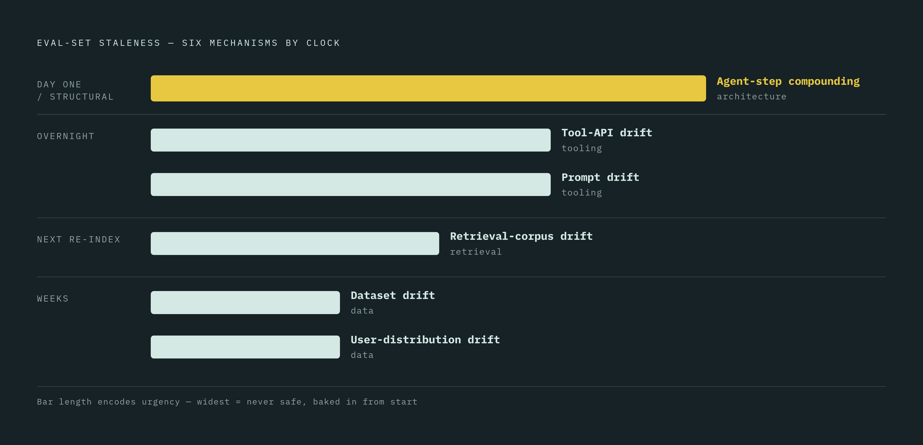Click 'tooling' under Prompt drift
The width and height of the screenshot is (923, 445).
581,193
